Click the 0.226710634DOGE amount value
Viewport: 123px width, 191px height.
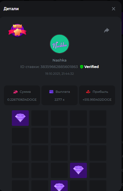[x=22, y=100]
